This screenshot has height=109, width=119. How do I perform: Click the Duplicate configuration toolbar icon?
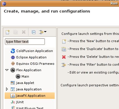15,32
